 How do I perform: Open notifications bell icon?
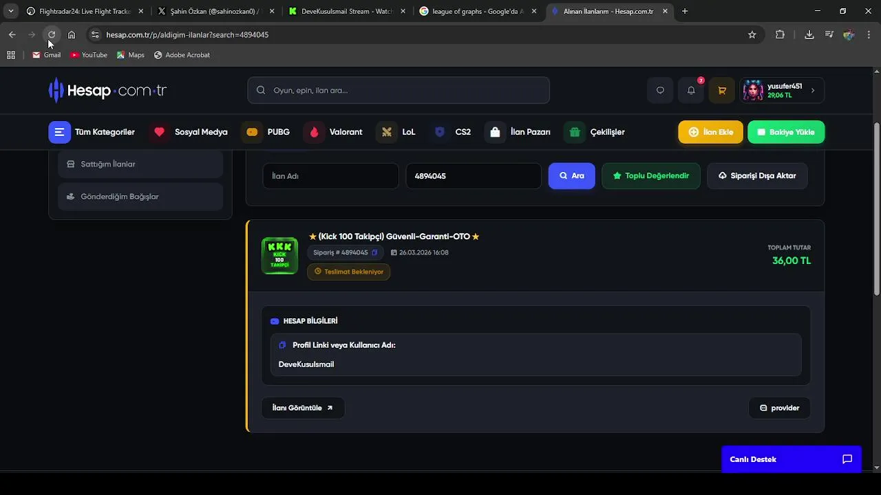coord(691,90)
